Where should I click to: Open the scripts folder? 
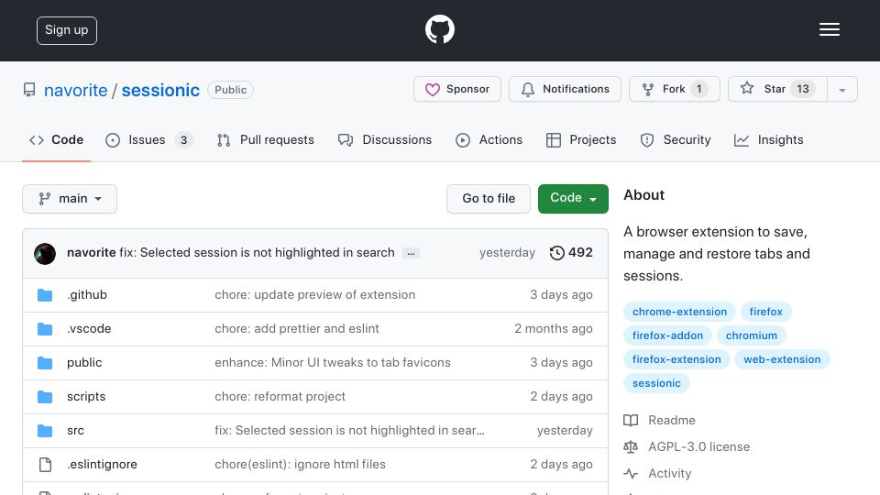point(86,396)
